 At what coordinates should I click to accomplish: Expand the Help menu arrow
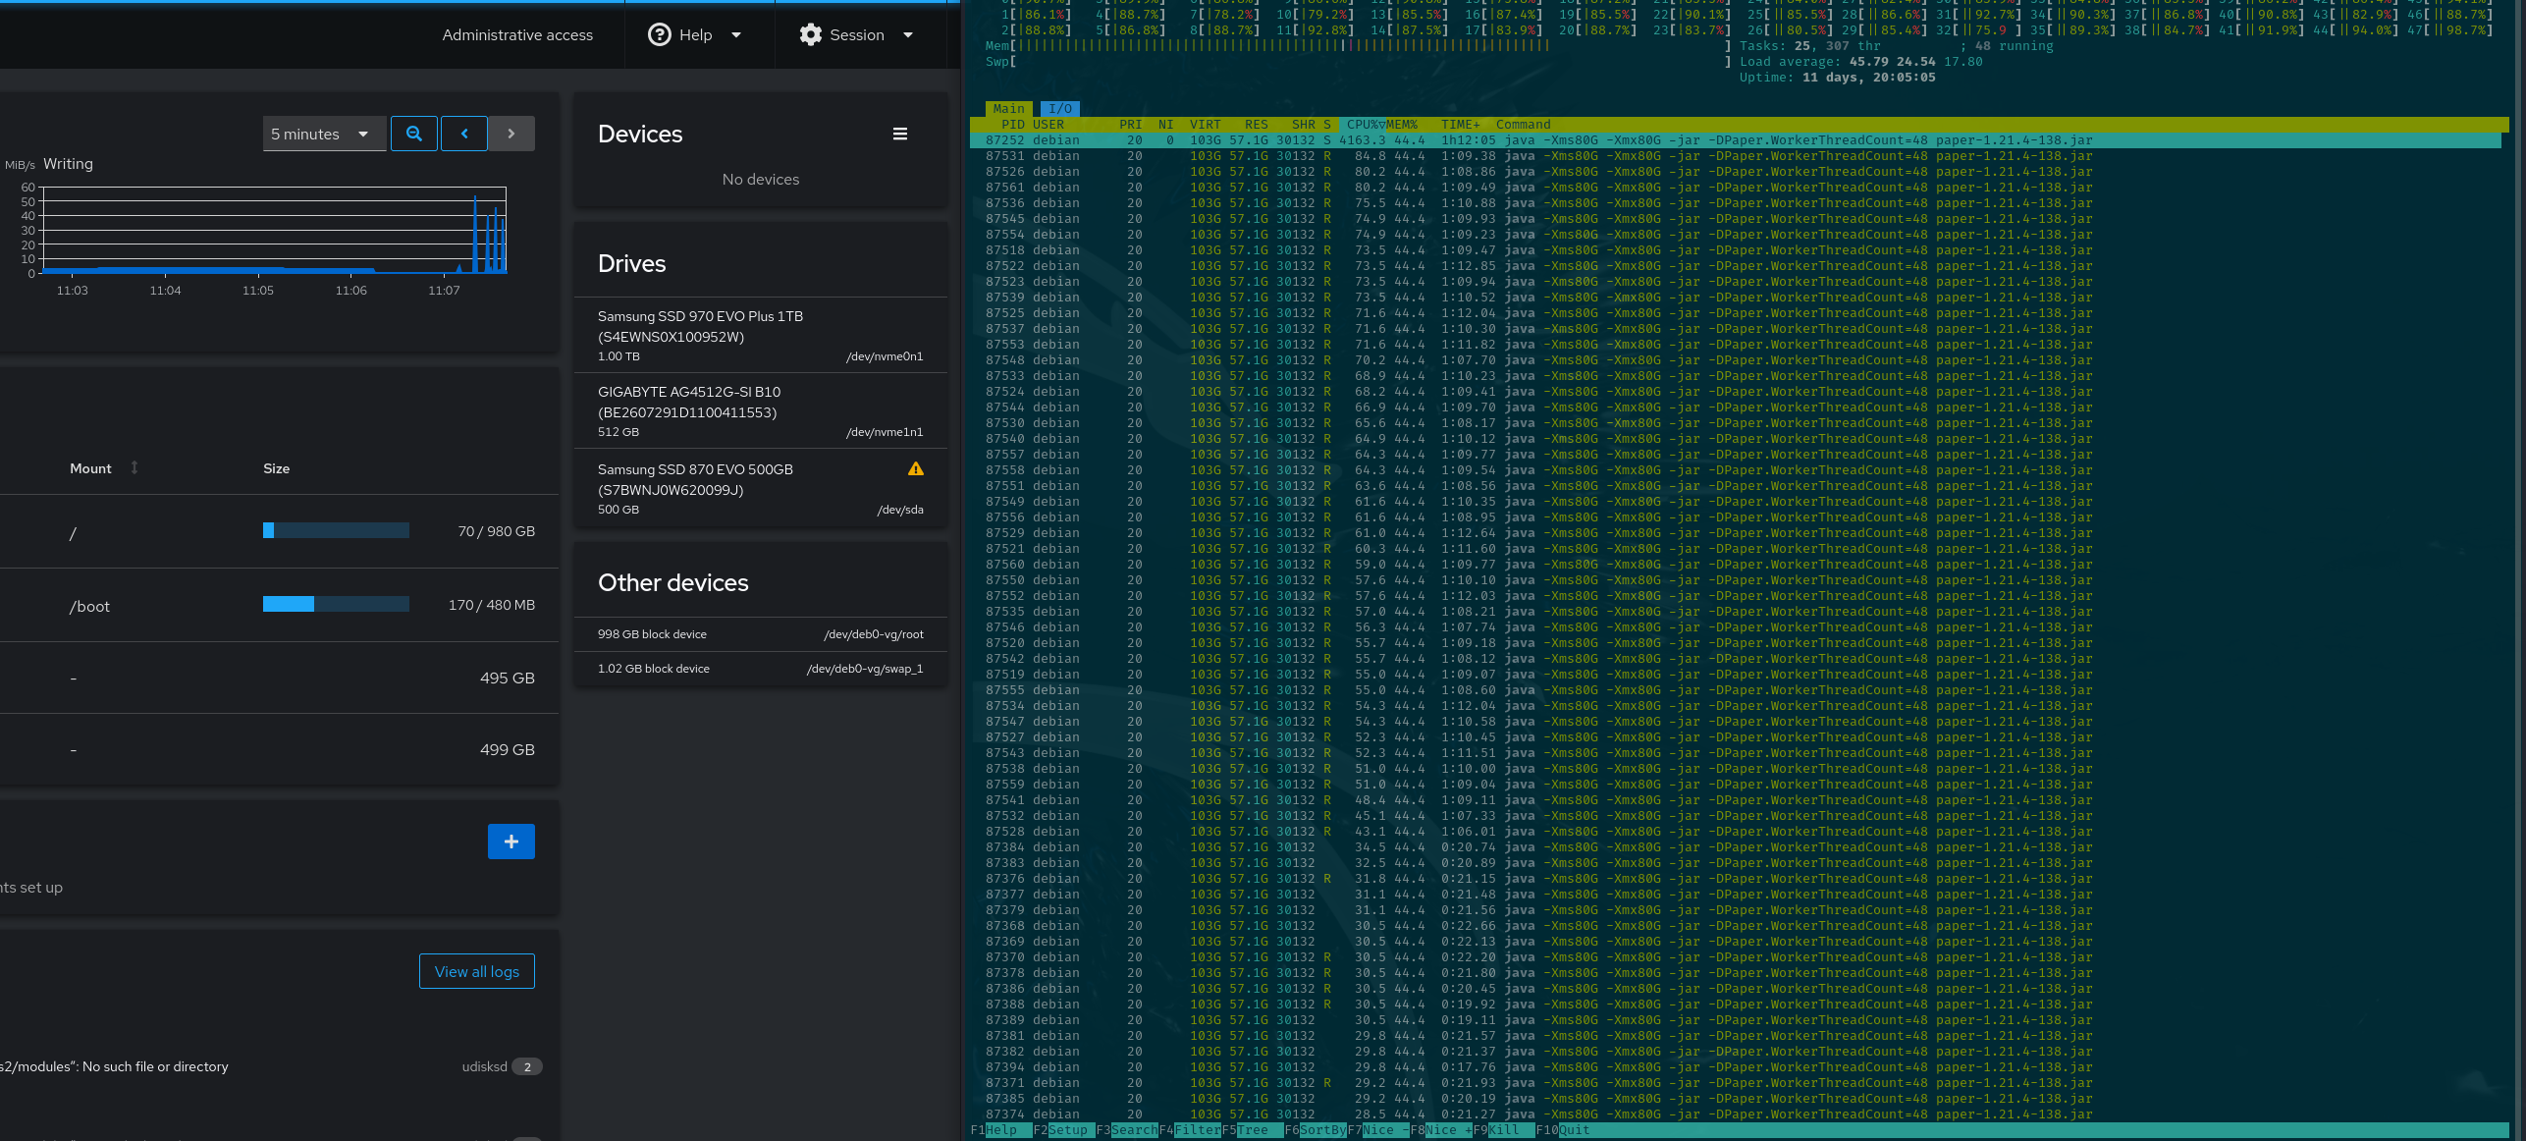[736, 35]
